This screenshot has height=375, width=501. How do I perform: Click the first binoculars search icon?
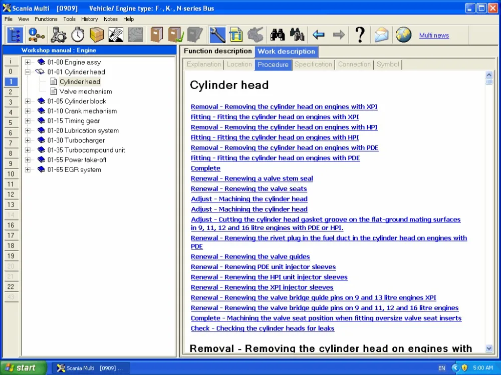(x=277, y=34)
